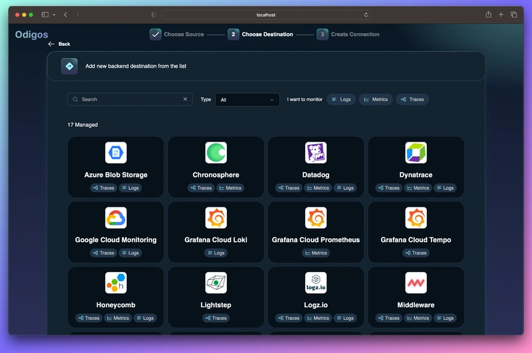
Task: Open the Create Connection step
Action: point(348,35)
